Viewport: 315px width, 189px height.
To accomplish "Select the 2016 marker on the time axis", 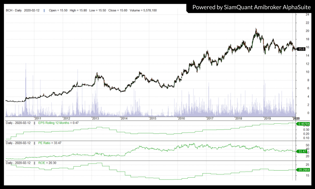I will (x=181, y=118).
